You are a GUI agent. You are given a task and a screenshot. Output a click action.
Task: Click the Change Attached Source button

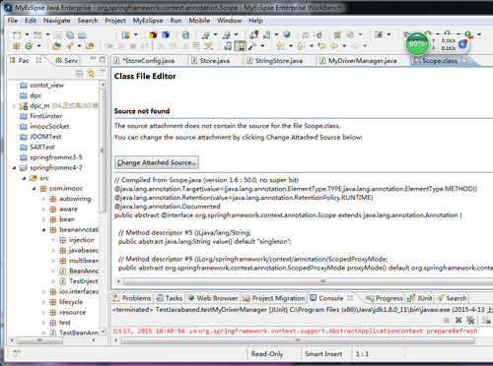(x=157, y=162)
